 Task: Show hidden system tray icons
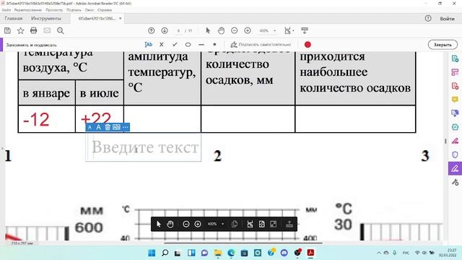(x=379, y=253)
